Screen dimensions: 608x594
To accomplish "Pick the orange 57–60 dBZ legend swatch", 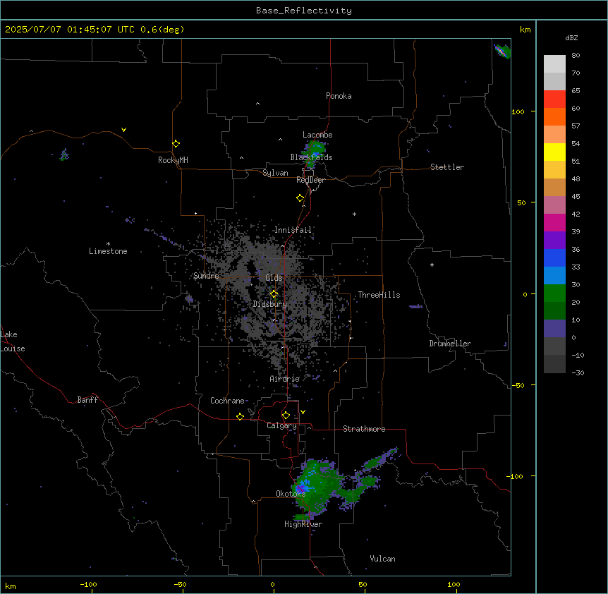I will coord(554,117).
